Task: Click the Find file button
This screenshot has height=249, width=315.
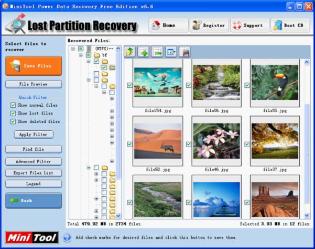Action: 34,149
